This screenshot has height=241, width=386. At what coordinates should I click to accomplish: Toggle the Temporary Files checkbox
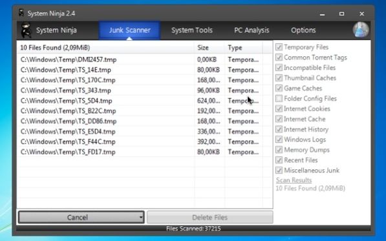pos(279,47)
